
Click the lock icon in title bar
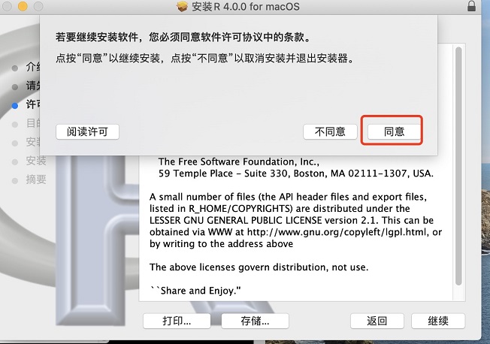click(471, 5)
